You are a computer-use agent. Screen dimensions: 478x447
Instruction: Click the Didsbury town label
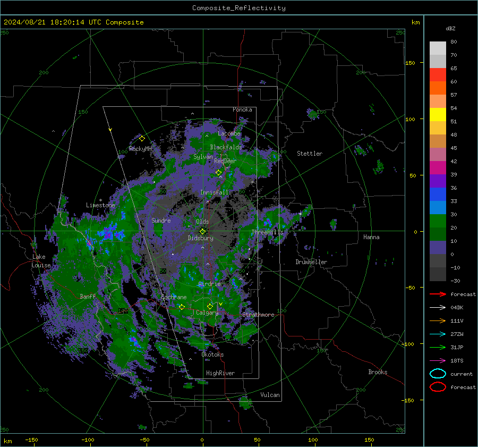201,238
